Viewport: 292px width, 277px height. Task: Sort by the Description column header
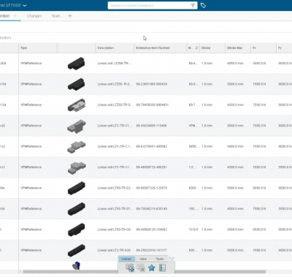(x=115, y=48)
